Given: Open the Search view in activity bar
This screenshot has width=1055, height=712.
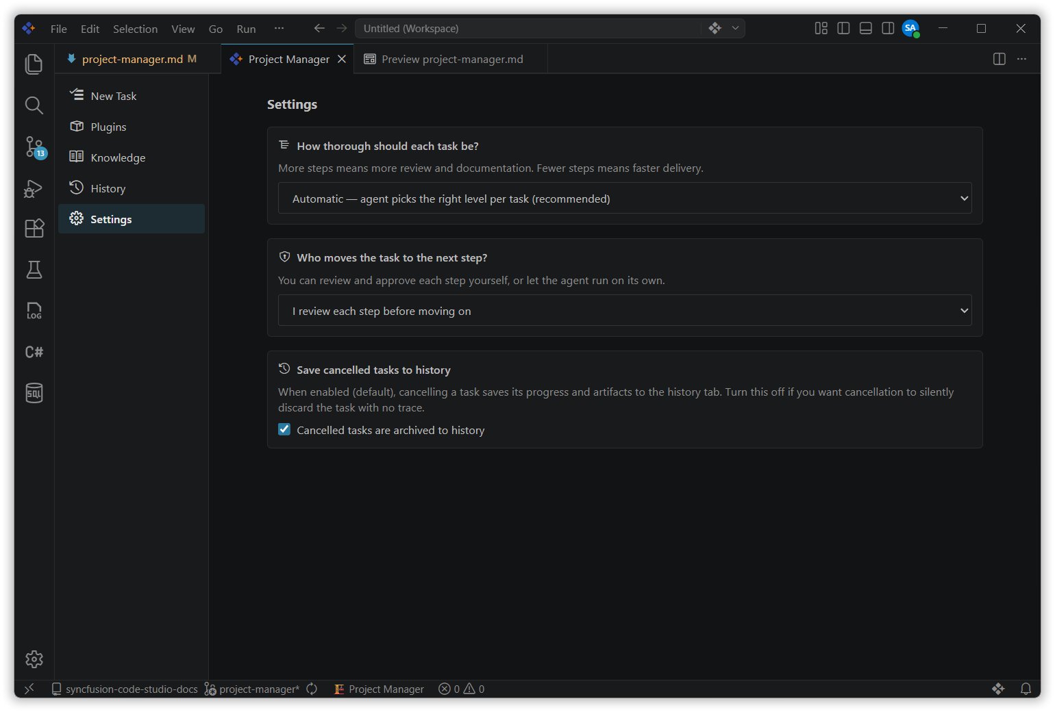Looking at the screenshot, I should tap(34, 105).
